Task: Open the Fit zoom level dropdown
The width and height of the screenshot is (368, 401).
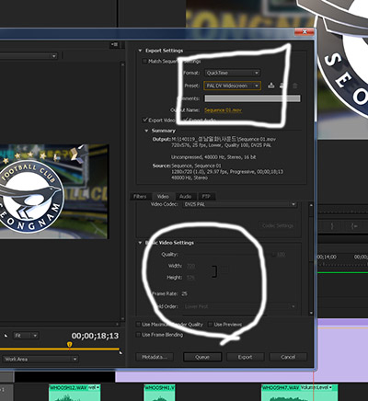Action: [x=26, y=336]
